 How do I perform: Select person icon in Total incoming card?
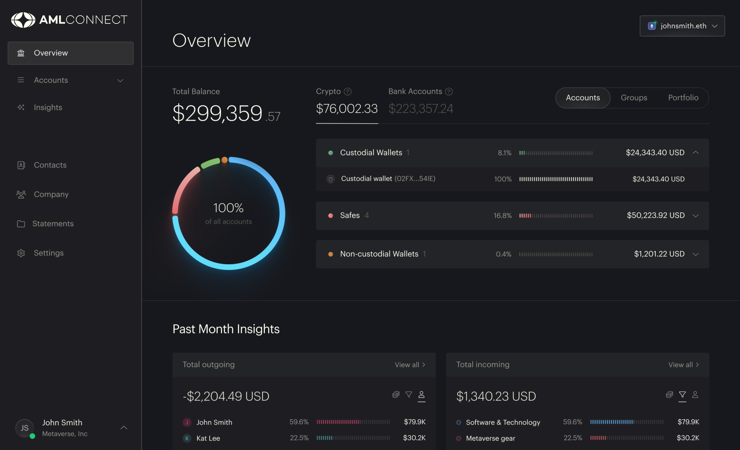point(695,394)
